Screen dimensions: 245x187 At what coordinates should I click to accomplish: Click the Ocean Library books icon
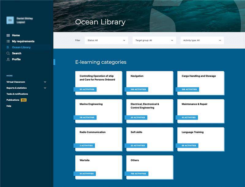point(8,48)
